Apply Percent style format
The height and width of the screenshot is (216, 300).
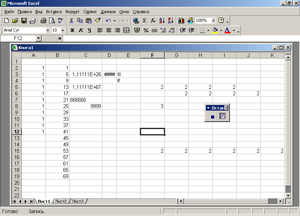146,30
